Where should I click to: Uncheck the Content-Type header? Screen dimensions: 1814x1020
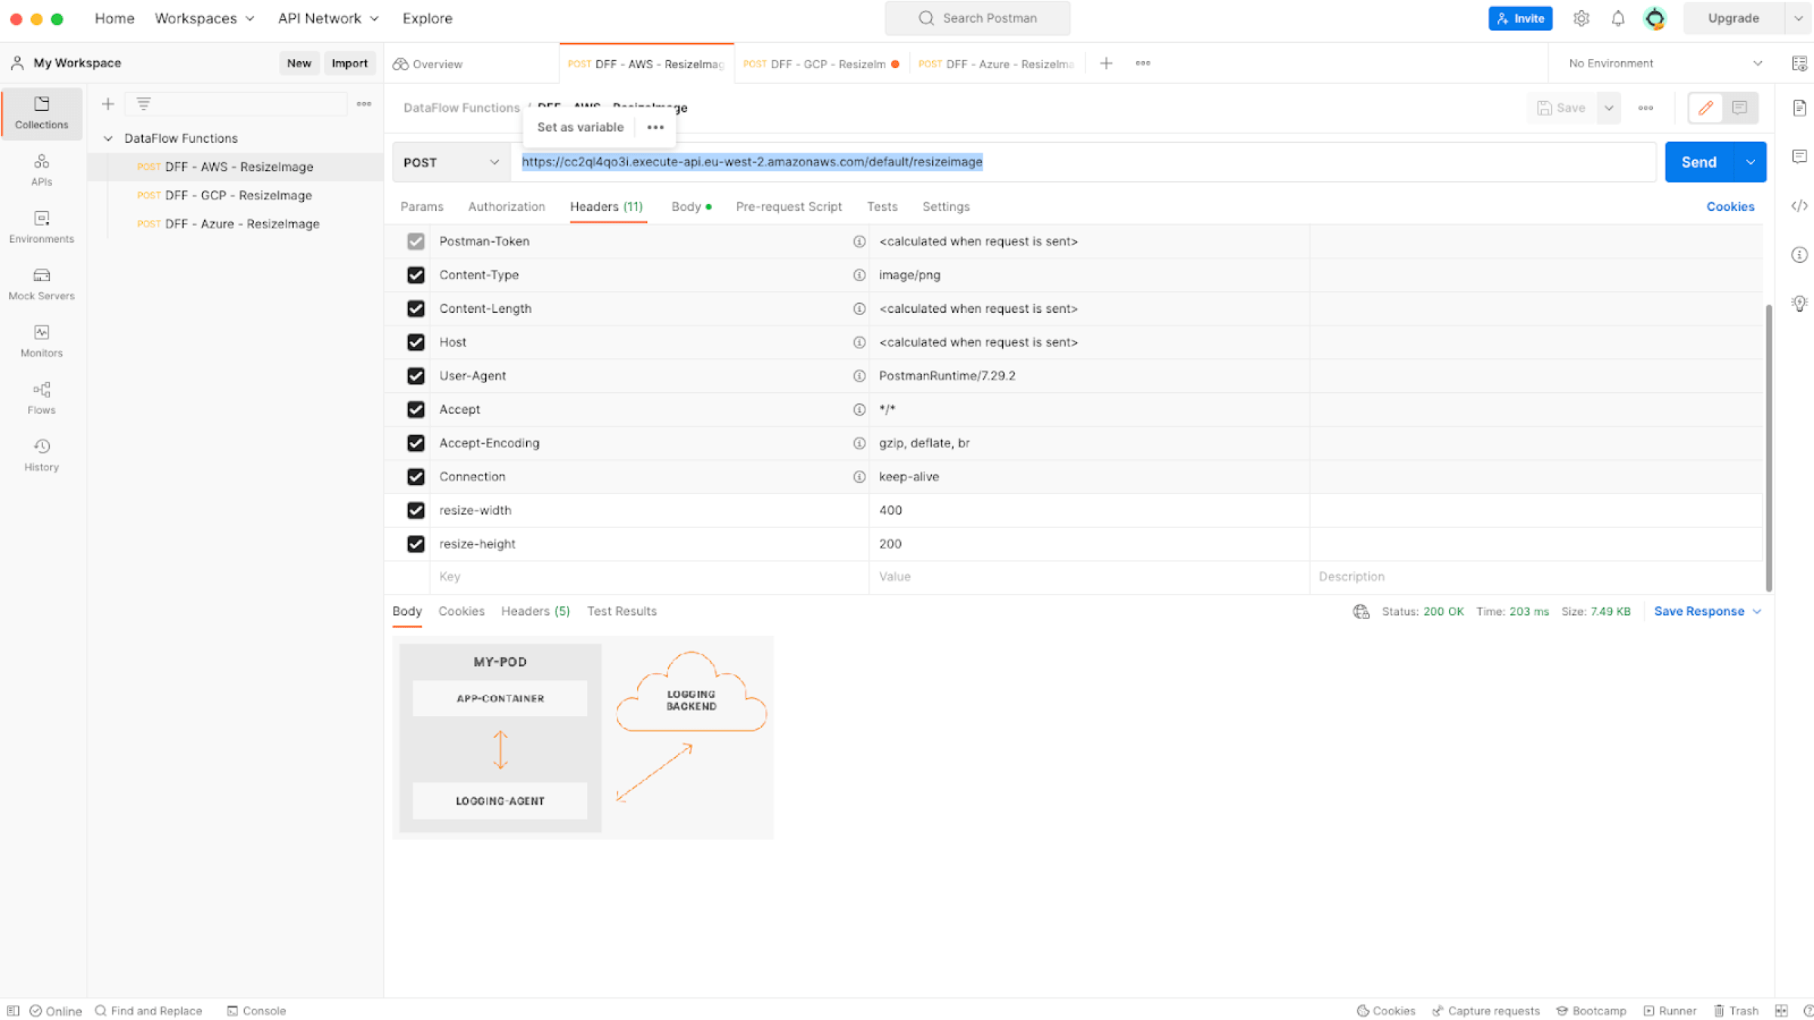click(x=416, y=275)
